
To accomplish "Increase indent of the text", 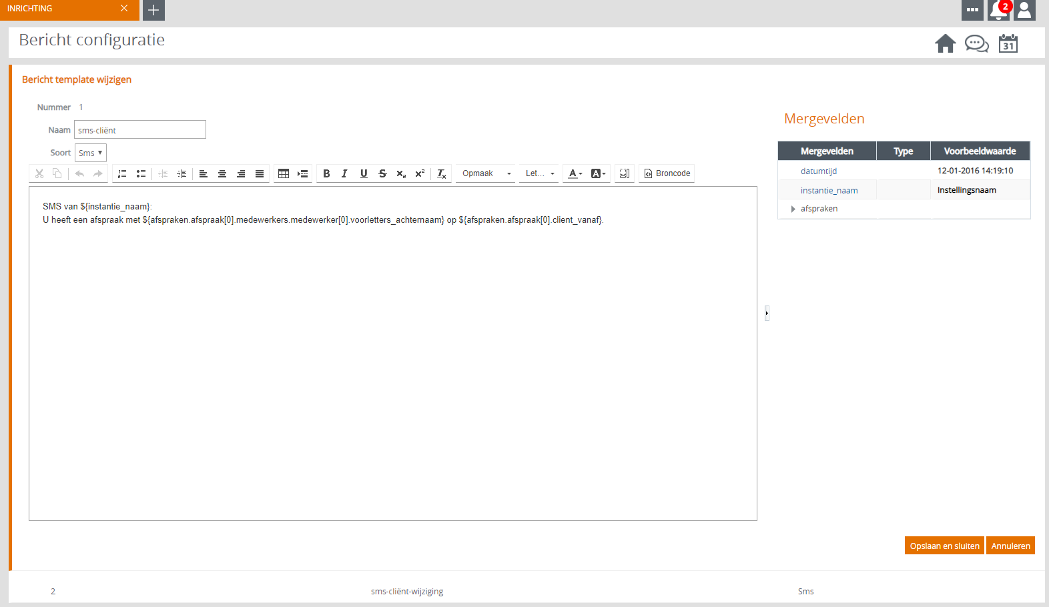I will 182,173.
